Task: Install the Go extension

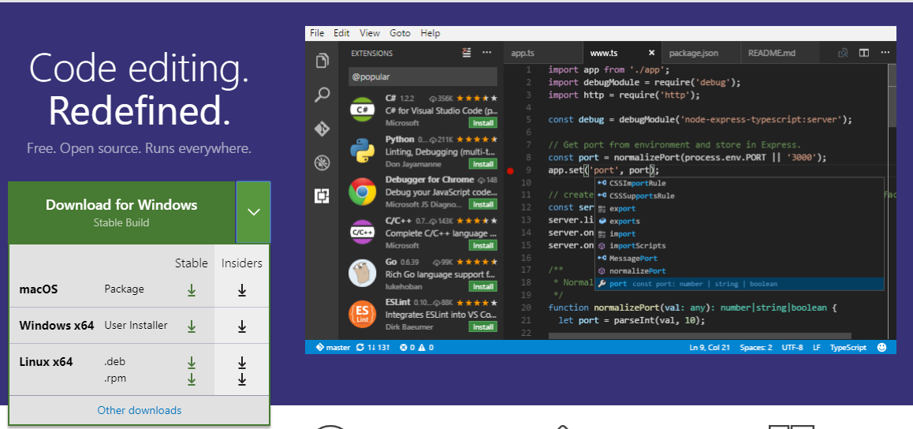Action: [x=483, y=286]
